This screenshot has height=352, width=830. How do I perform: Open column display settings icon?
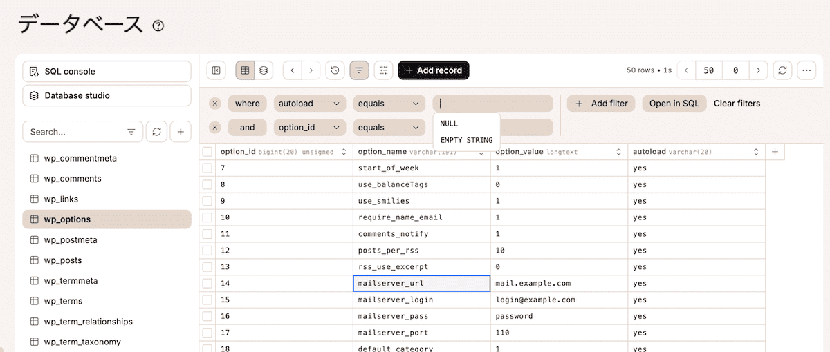point(383,70)
